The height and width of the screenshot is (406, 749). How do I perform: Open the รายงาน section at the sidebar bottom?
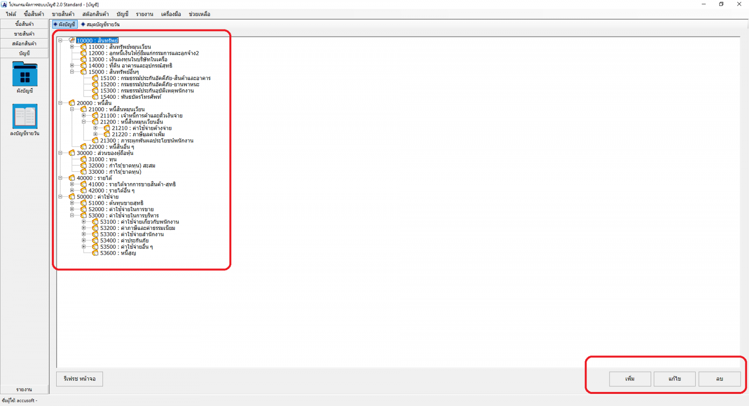24,390
